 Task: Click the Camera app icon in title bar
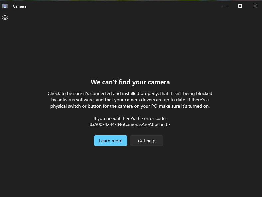click(x=5, y=6)
